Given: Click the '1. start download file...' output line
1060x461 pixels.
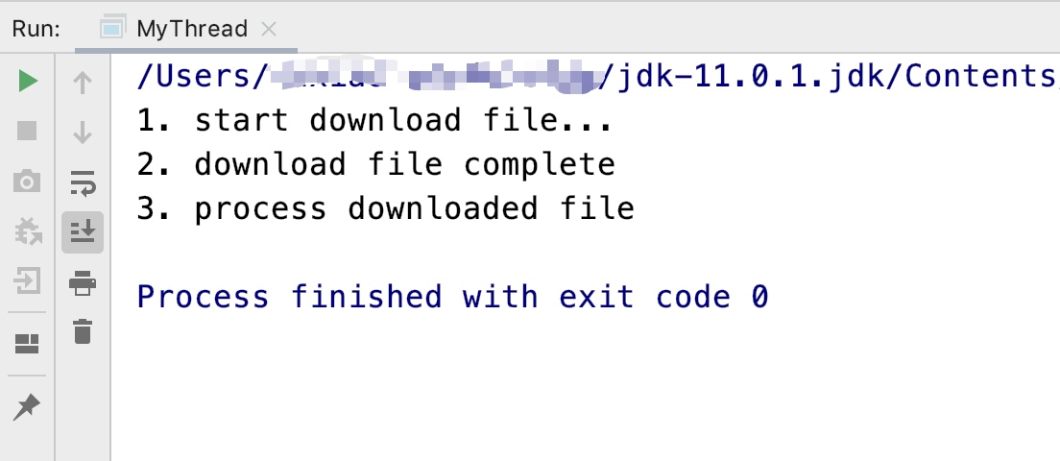Looking at the screenshot, I should click(x=374, y=120).
